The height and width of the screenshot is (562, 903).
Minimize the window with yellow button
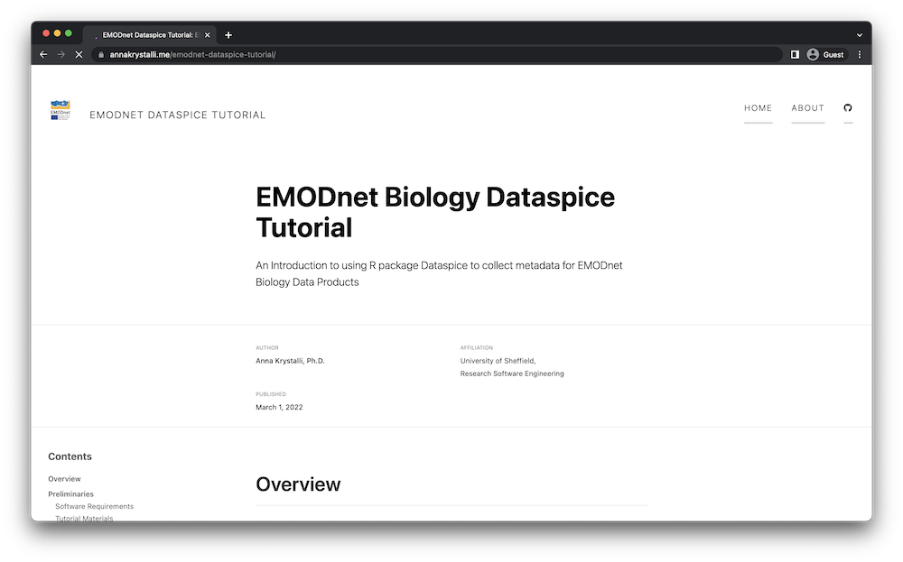click(x=57, y=33)
